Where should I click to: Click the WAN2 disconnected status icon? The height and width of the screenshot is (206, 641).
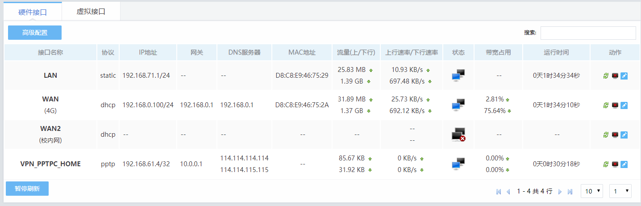(x=458, y=135)
